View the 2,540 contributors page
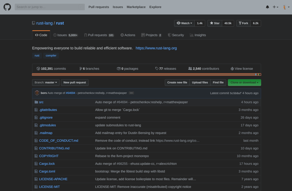The height and width of the screenshot is (191, 292). (204, 69)
